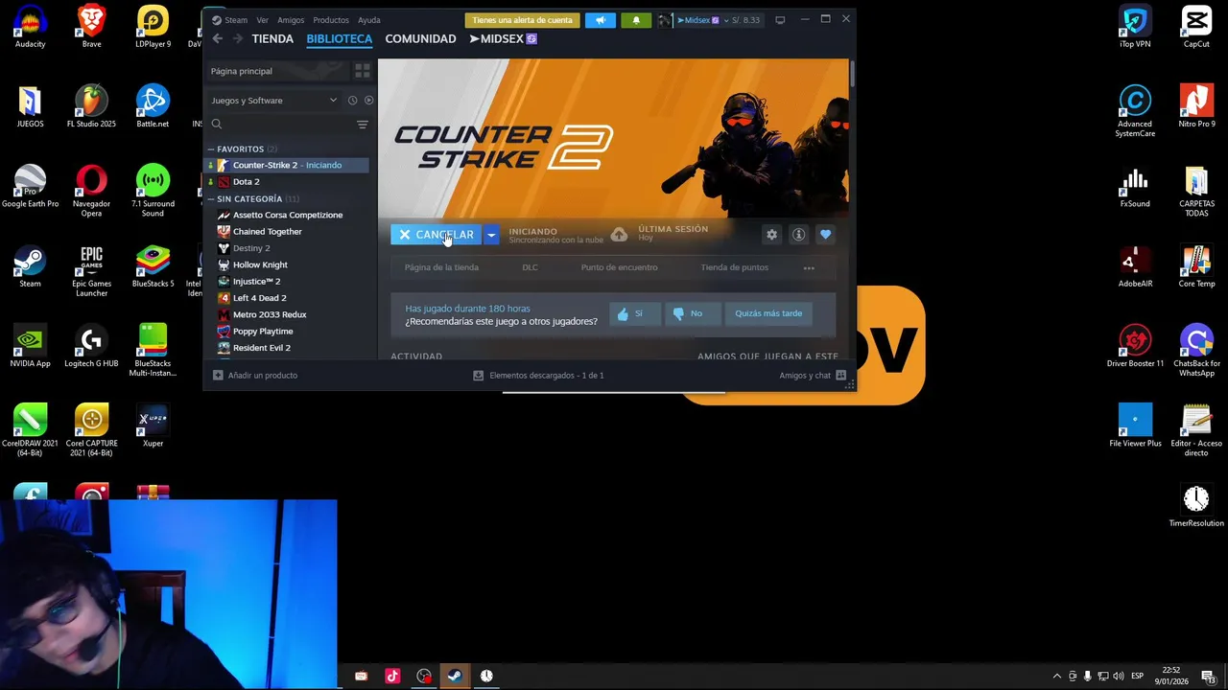The image size is (1228, 690).
Task: Open the Productos menu
Action: [331, 20]
